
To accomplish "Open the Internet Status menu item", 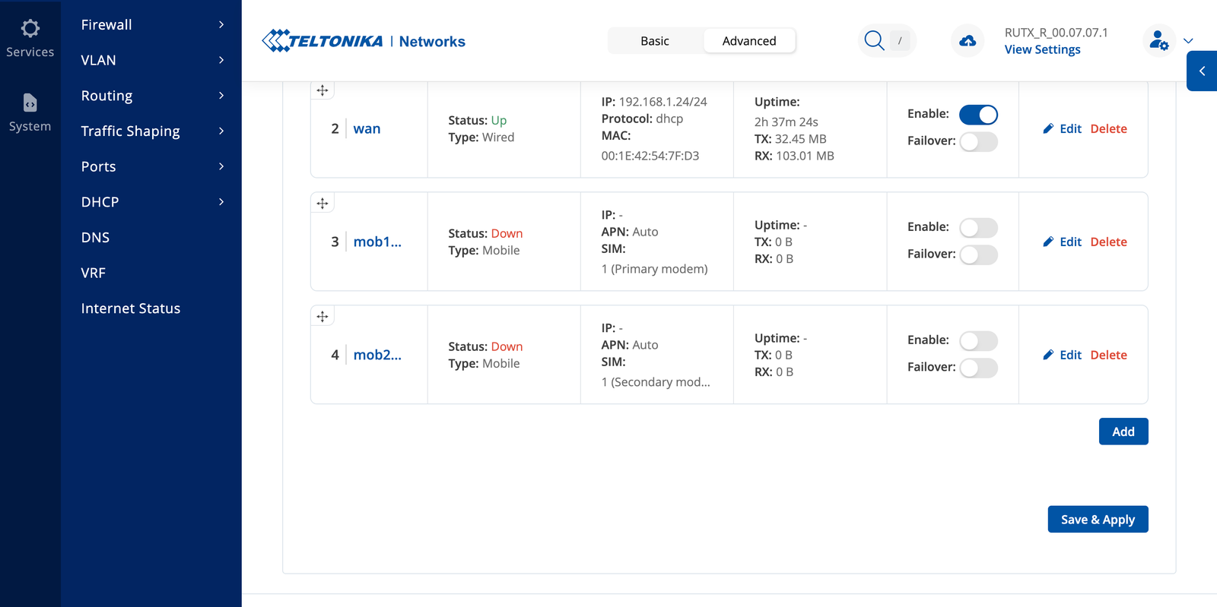I will coord(131,308).
